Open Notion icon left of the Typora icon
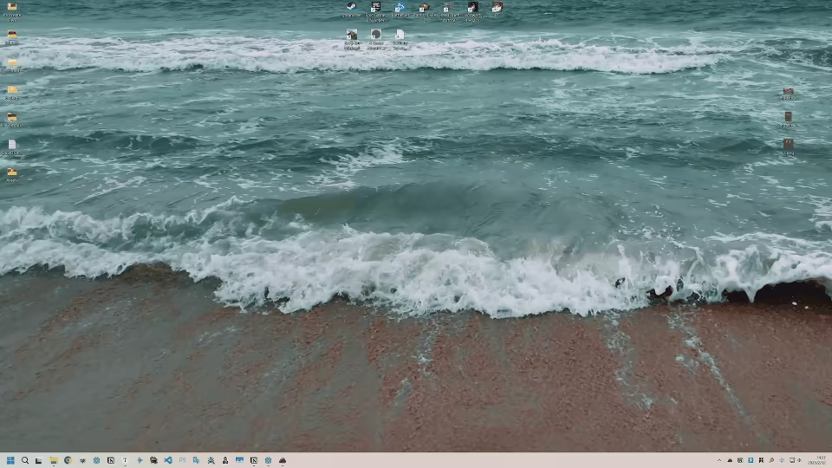This screenshot has width=832, height=468. (111, 460)
